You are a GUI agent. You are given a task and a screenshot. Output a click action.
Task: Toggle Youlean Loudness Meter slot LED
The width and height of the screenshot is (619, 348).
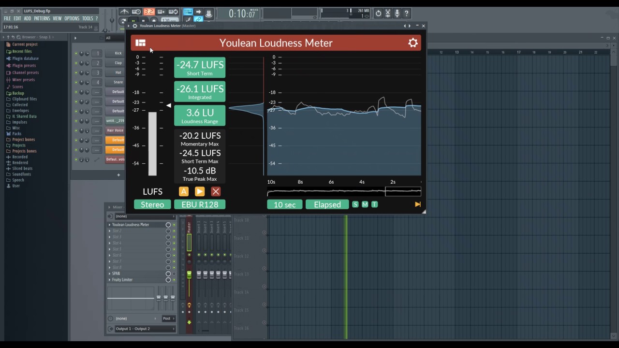point(174,225)
